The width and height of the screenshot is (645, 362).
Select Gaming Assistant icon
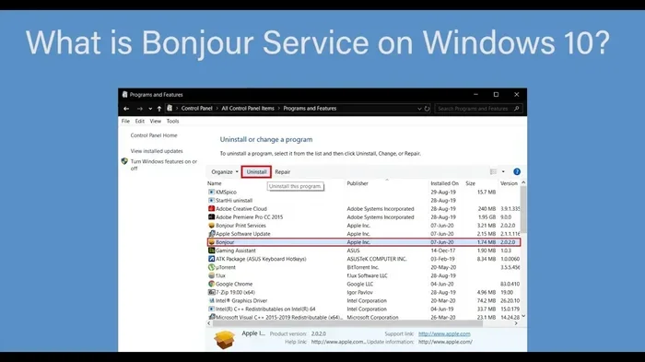click(211, 251)
